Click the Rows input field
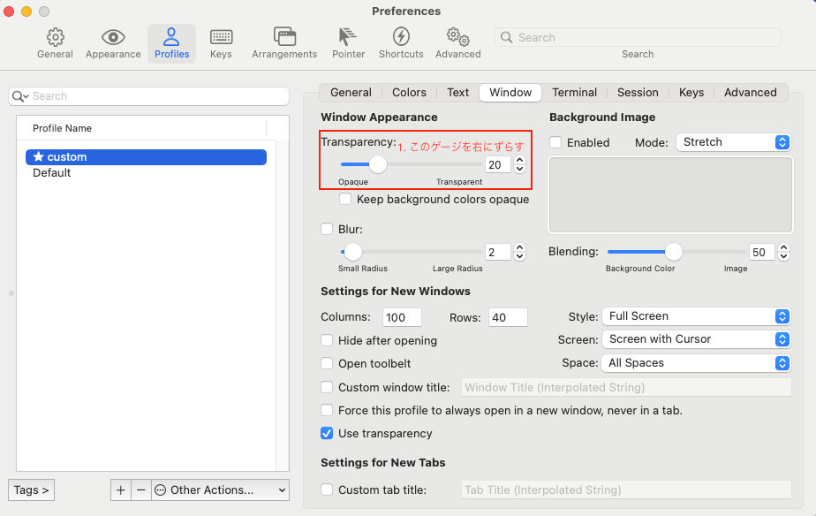Viewport: 816px width, 516px height. tap(508, 317)
